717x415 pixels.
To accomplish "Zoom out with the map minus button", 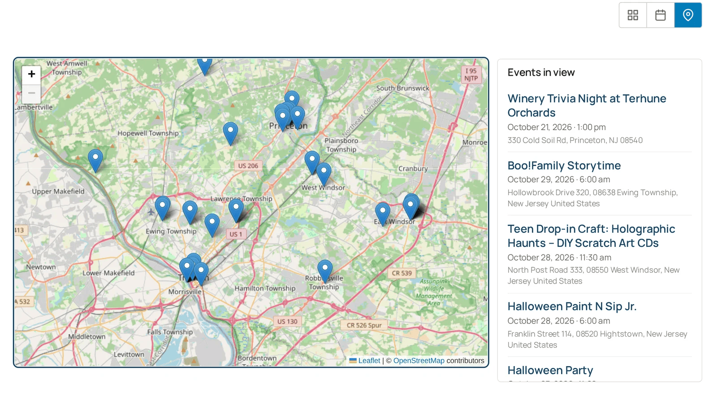I will coord(31,93).
